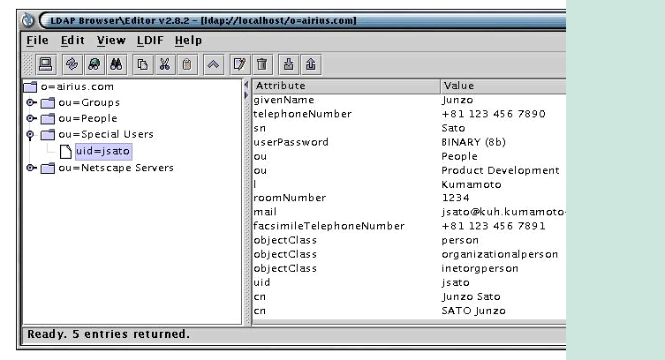The image size is (665, 360).
Task: Click the telephoneNumber attribute cell
Action: click(x=302, y=114)
